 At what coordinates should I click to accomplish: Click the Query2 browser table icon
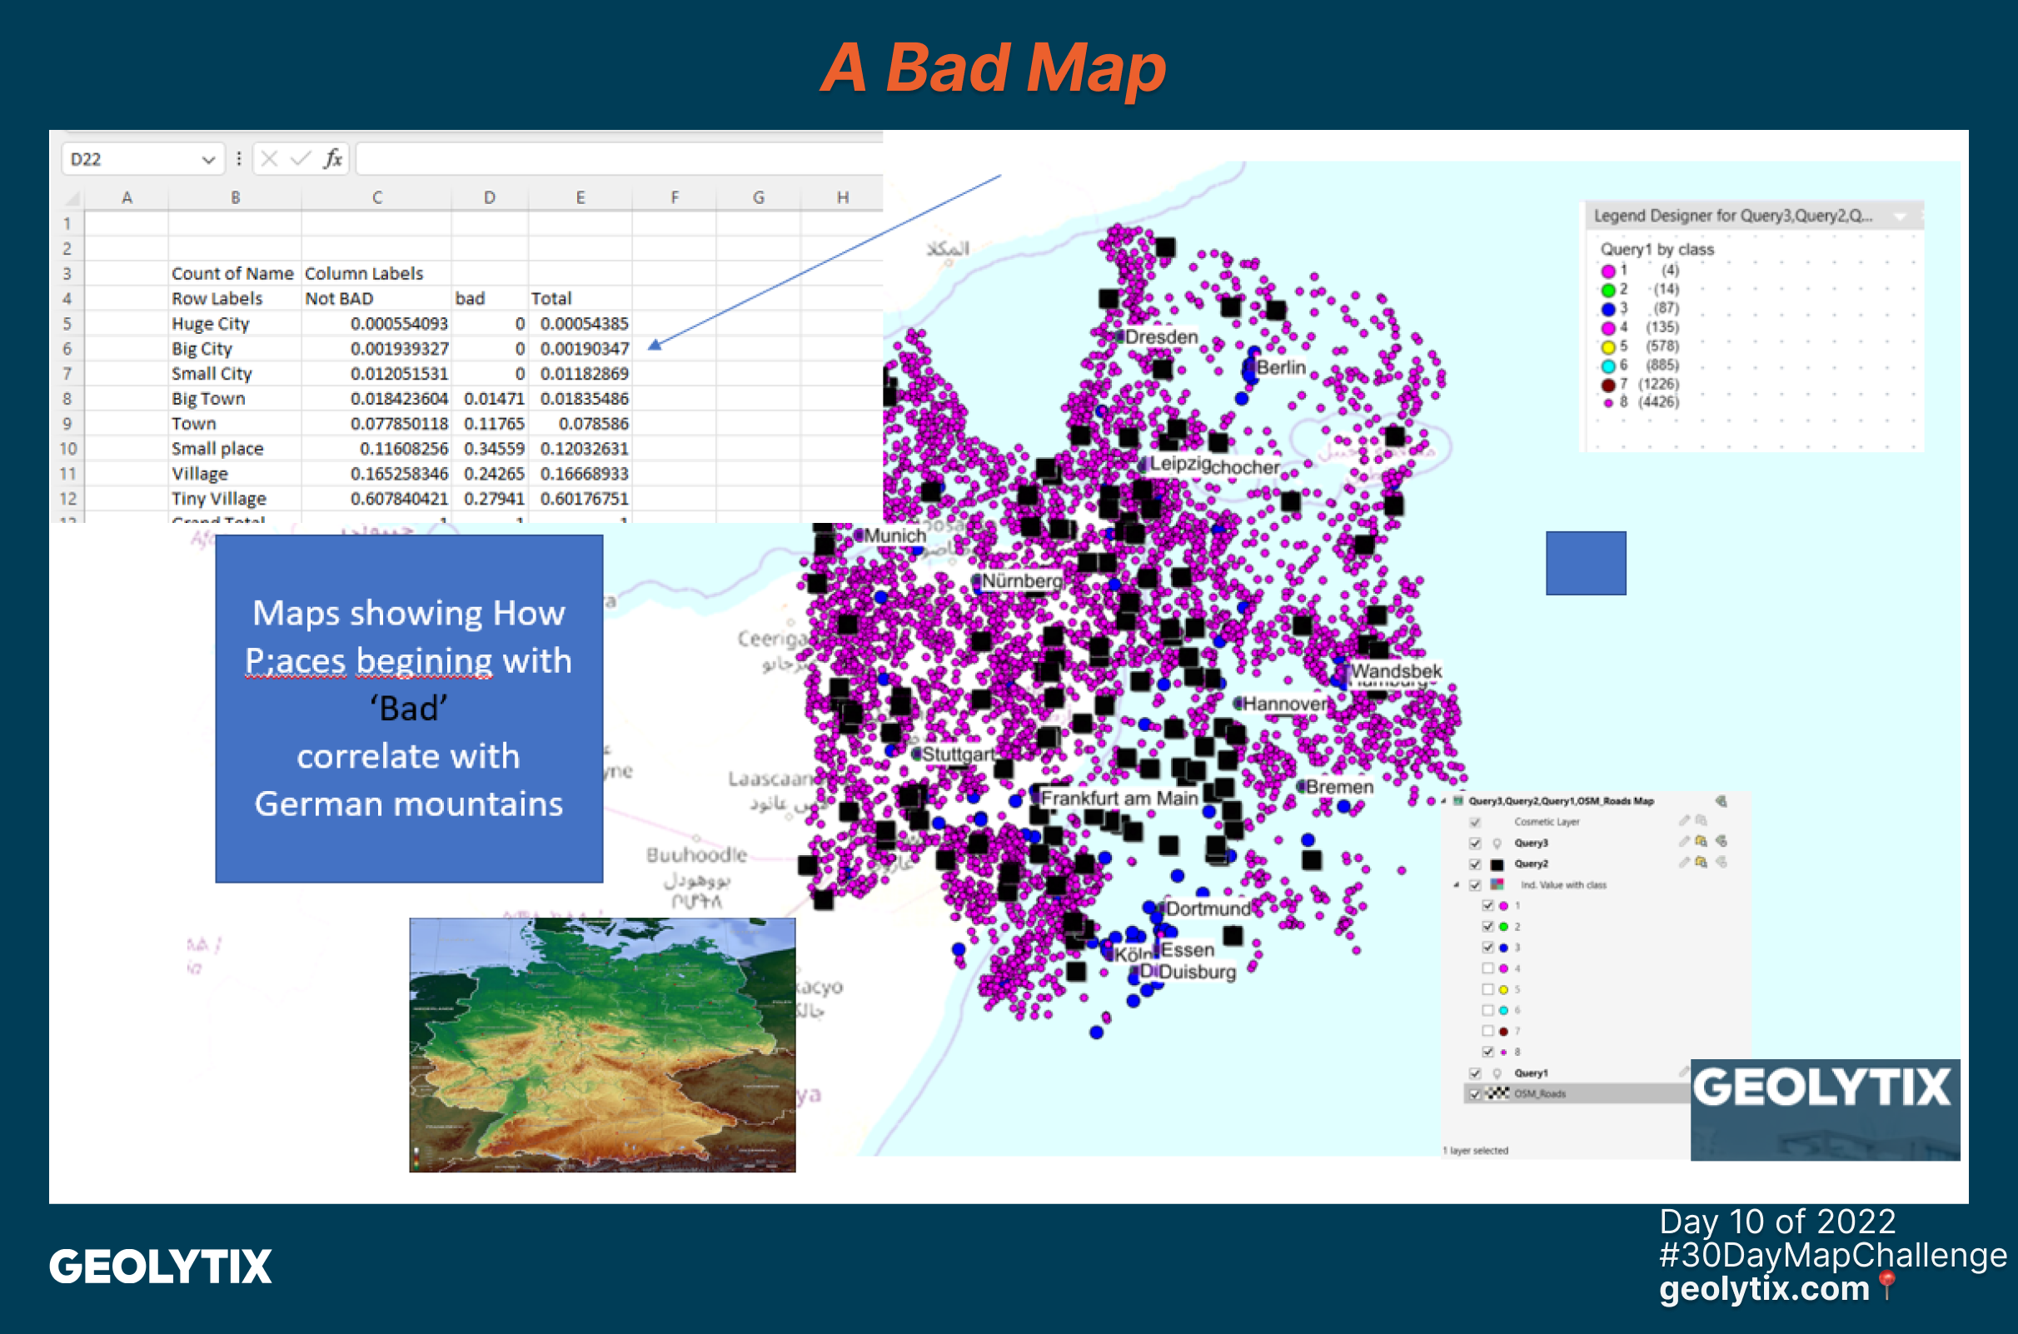[1701, 863]
